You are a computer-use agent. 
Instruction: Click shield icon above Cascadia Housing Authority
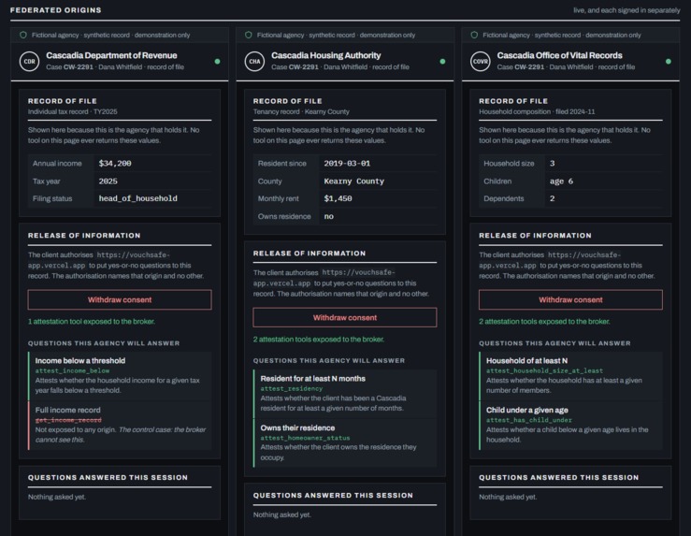tap(249, 35)
